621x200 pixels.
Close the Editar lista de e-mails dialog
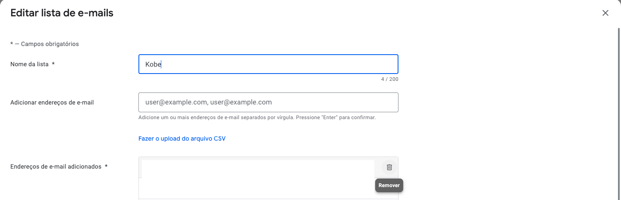[x=605, y=13]
